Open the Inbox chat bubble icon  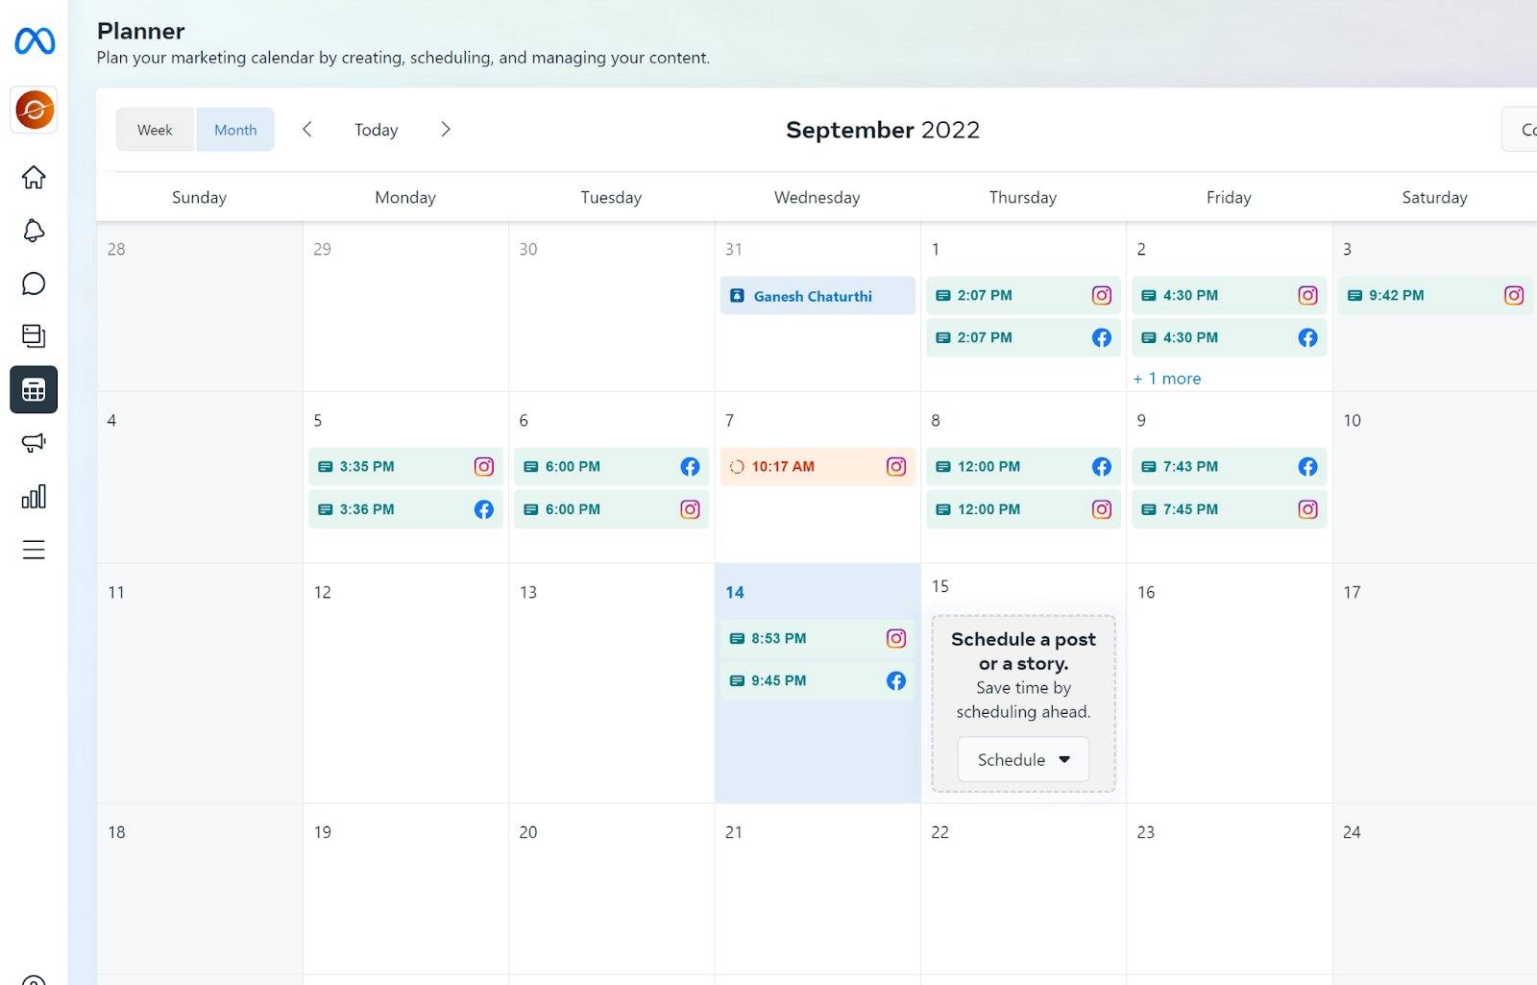coord(34,283)
